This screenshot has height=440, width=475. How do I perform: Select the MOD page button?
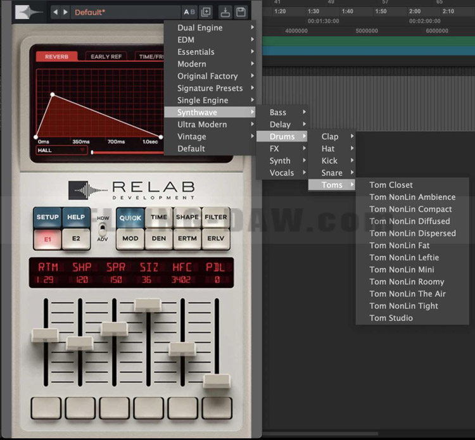(x=130, y=239)
